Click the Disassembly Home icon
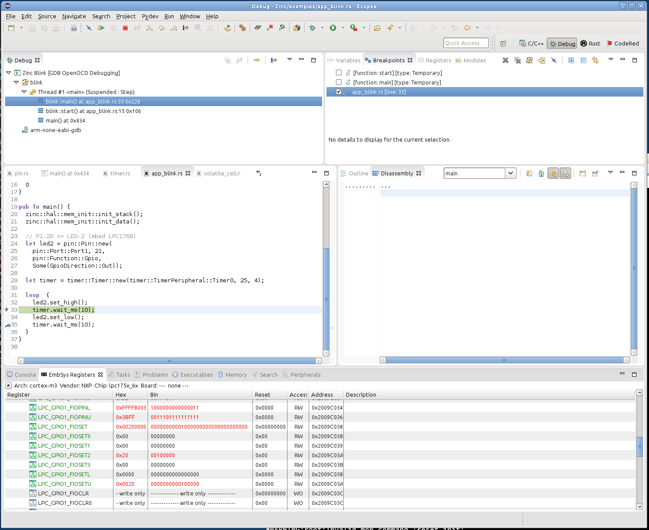 (x=541, y=173)
